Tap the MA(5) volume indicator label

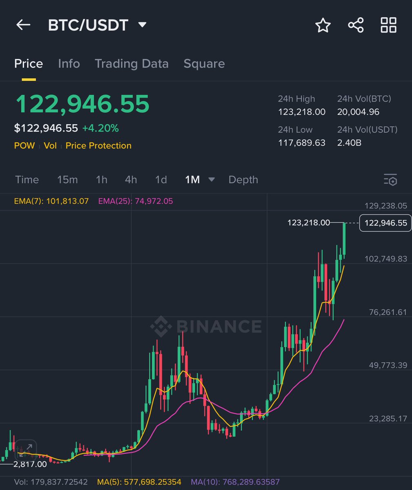(x=139, y=482)
